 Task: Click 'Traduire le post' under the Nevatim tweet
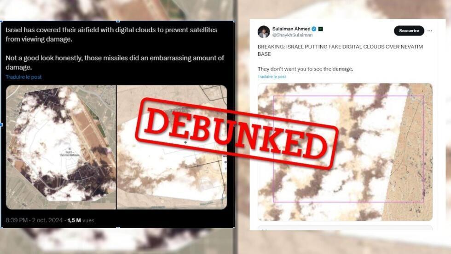272,77
